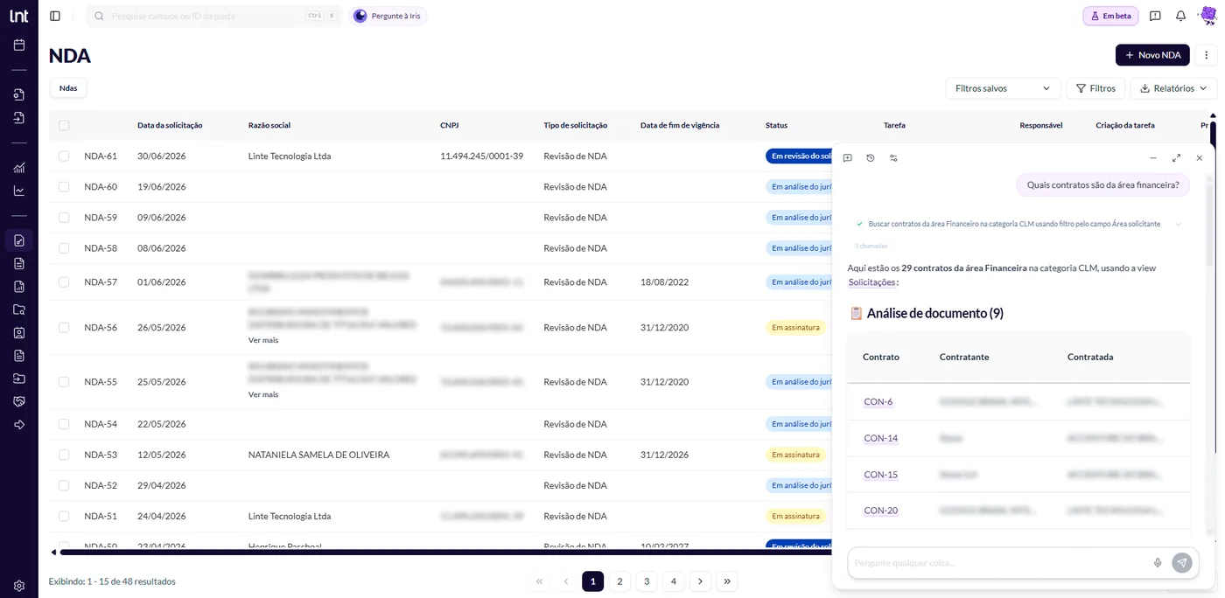Open chat settings sliders icon in Iris panel
Screen dimensions: 1225x598
coord(893,158)
